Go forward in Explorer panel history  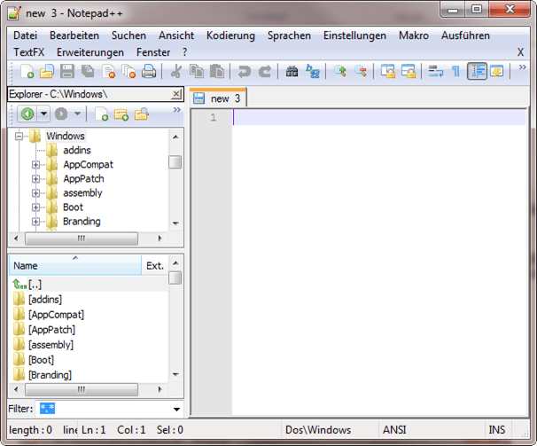[61, 113]
